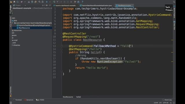185x104 pixels.
Task: Click the Save All toolbar icon
Action: [14, 2]
